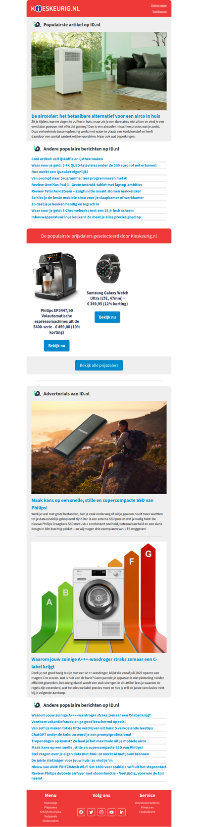
Task: Open the 'Hoe werkt een Quooker eigenlijk?' link
Action: click(x=60, y=172)
